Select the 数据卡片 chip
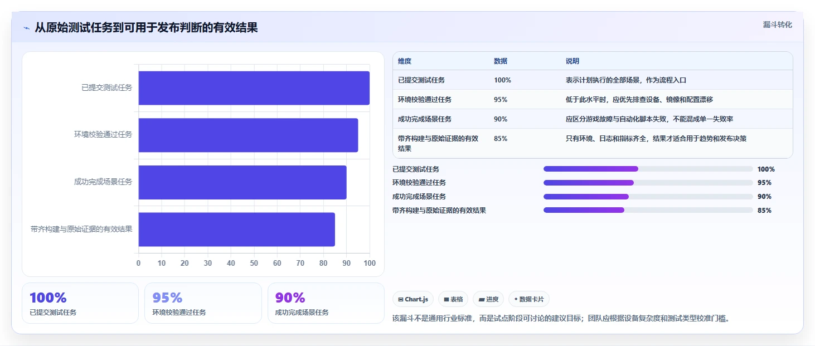Screen dimensions: 815x346 [x=529, y=299]
